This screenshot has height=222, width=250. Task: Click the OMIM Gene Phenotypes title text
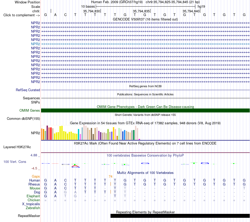coord(145,107)
